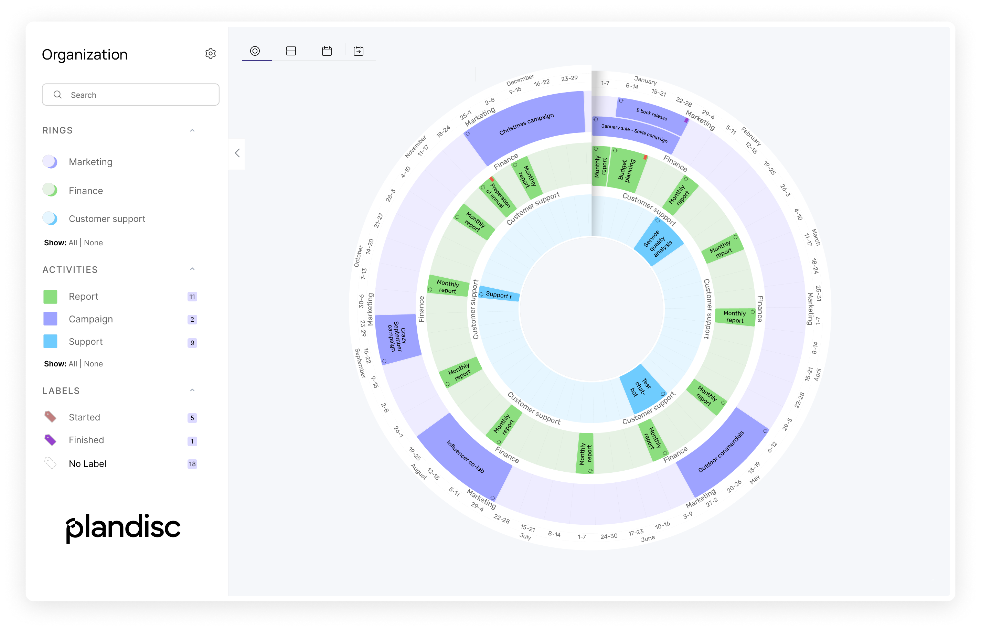Screen dimensions: 981x631
Task: Open the Organization settings gear
Action: 211,54
